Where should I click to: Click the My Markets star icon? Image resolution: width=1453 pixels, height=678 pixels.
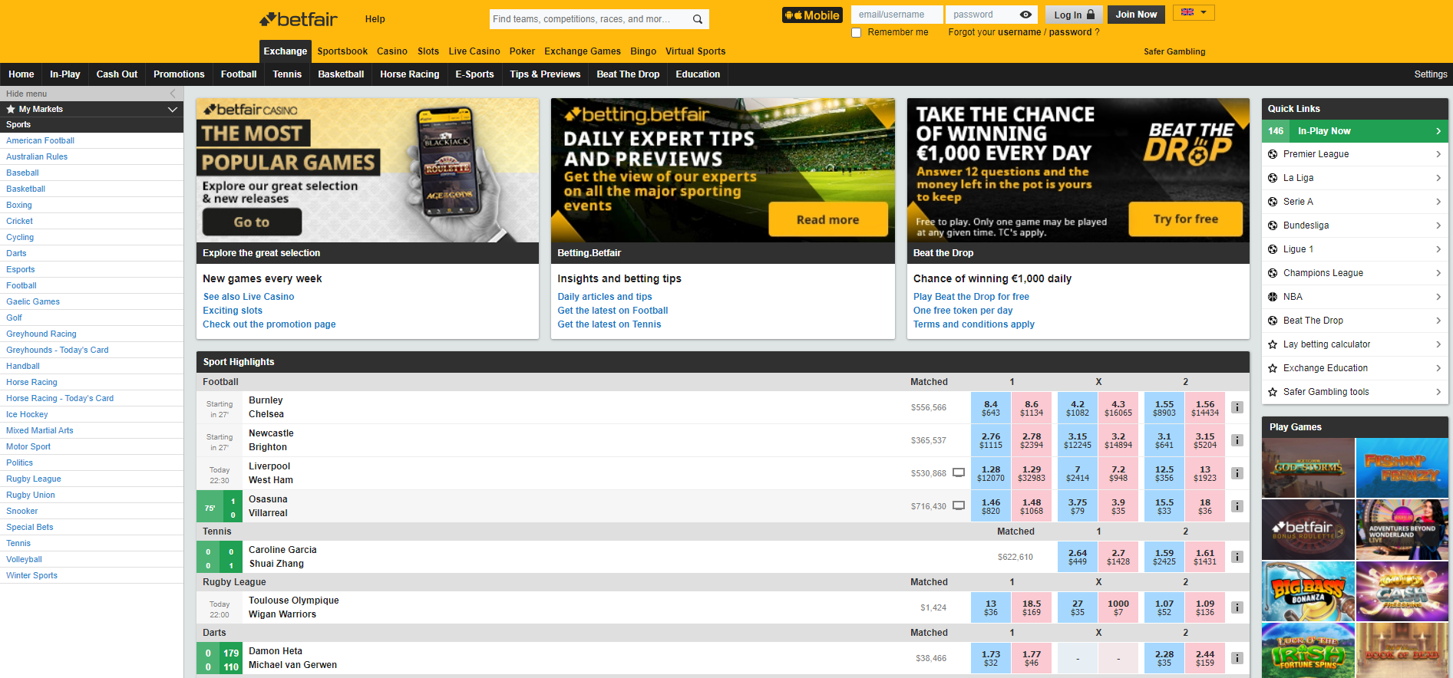11,109
